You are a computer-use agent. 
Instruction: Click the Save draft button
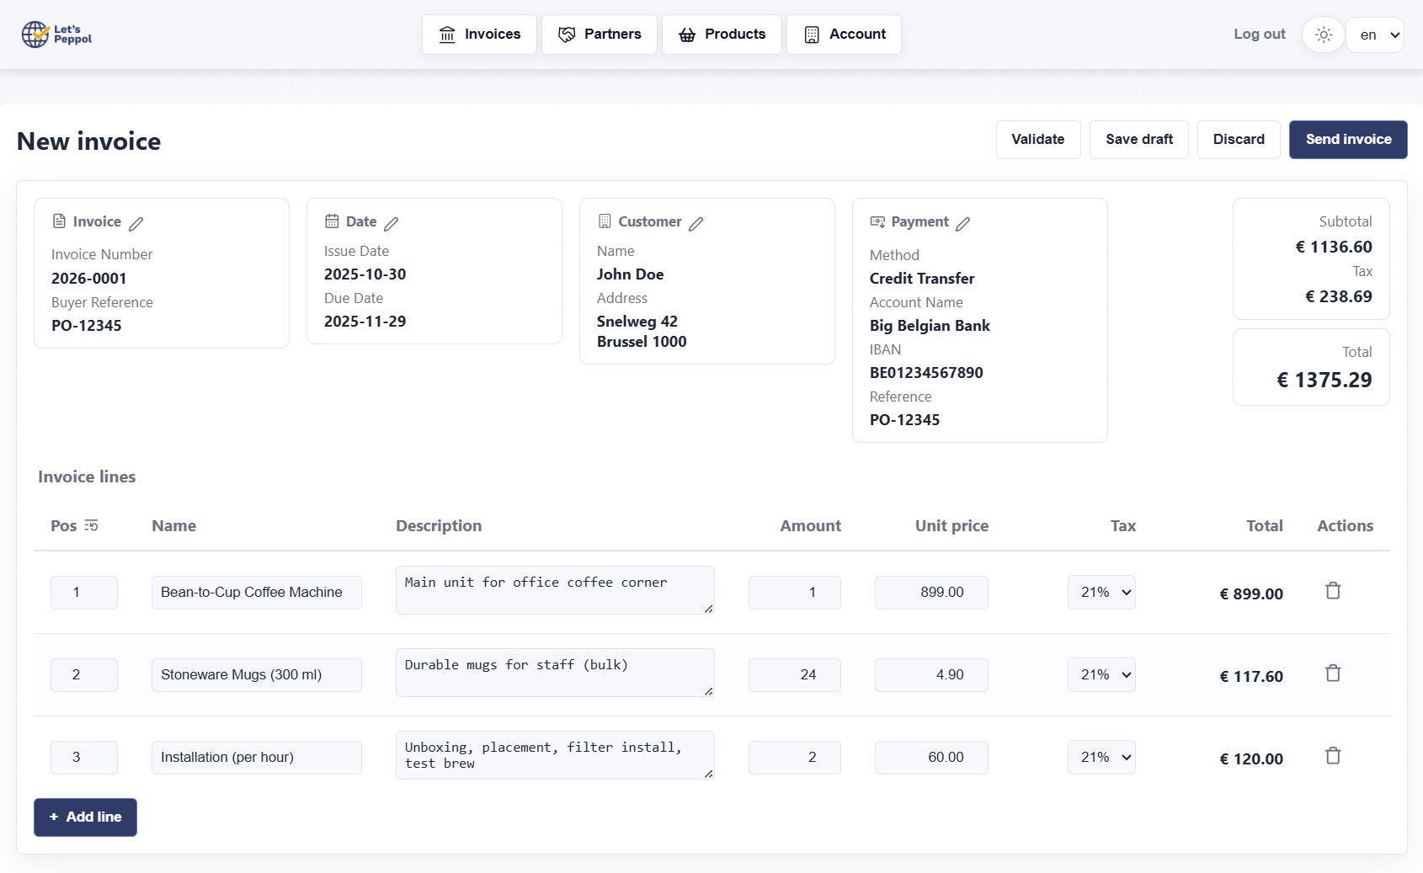coord(1138,140)
